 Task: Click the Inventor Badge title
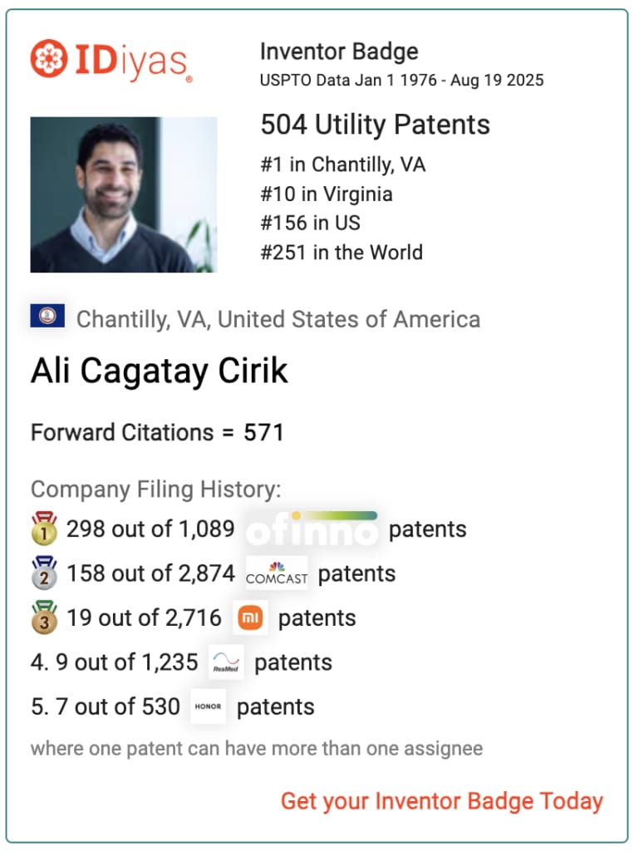coord(338,52)
